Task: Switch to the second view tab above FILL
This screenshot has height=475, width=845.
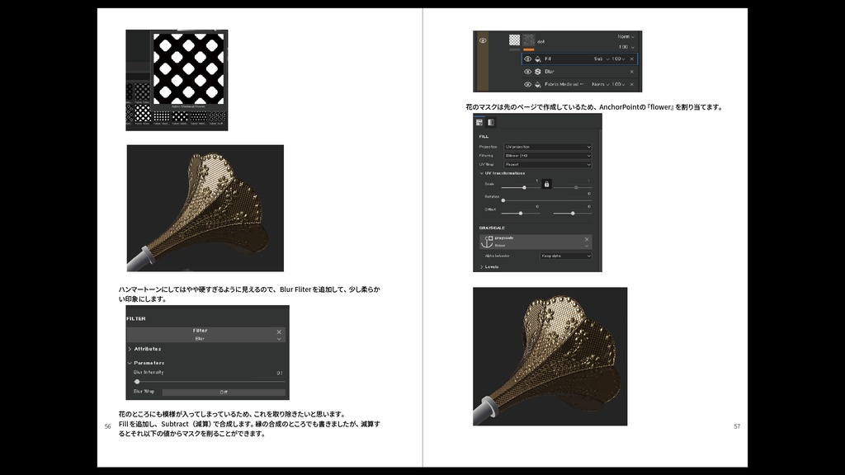Action: [x=490, y=123]
